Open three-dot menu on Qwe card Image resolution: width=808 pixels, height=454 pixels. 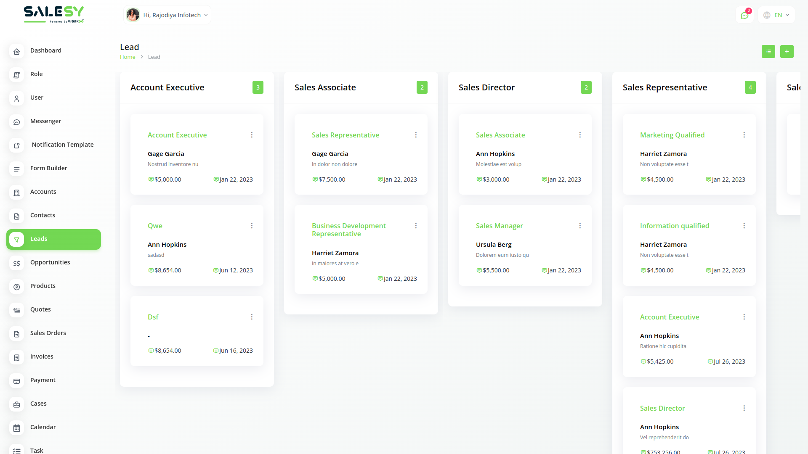click(x=252, y=226)
